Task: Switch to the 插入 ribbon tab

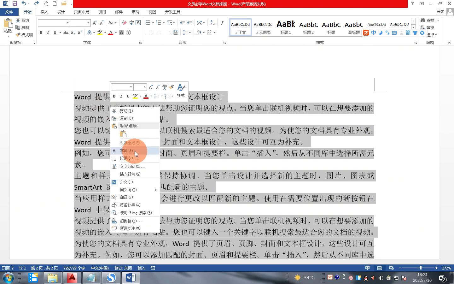Action: click(x=44, y=12)
